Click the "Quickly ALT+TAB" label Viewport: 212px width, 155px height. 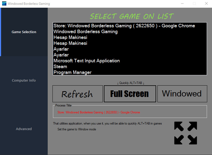tap(130, 83)
